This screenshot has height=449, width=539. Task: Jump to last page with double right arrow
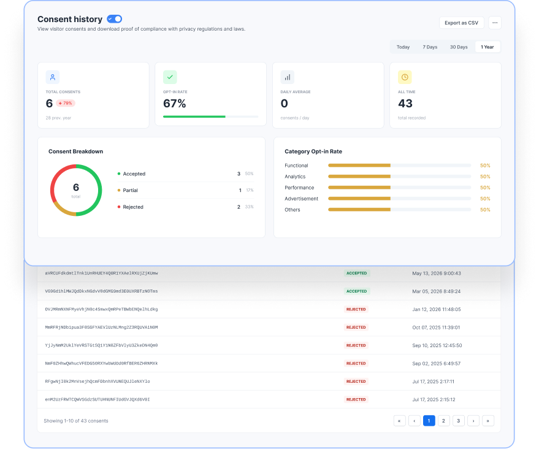pyautogui.click(x=488, y=420)
